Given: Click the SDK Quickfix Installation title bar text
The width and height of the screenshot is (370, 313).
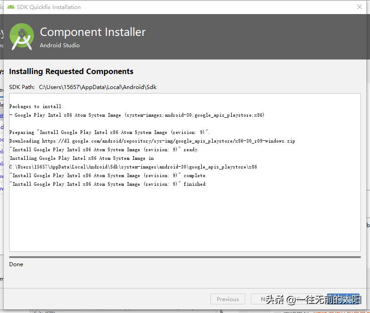Looking at the screenshot, I should pos(49,7).
